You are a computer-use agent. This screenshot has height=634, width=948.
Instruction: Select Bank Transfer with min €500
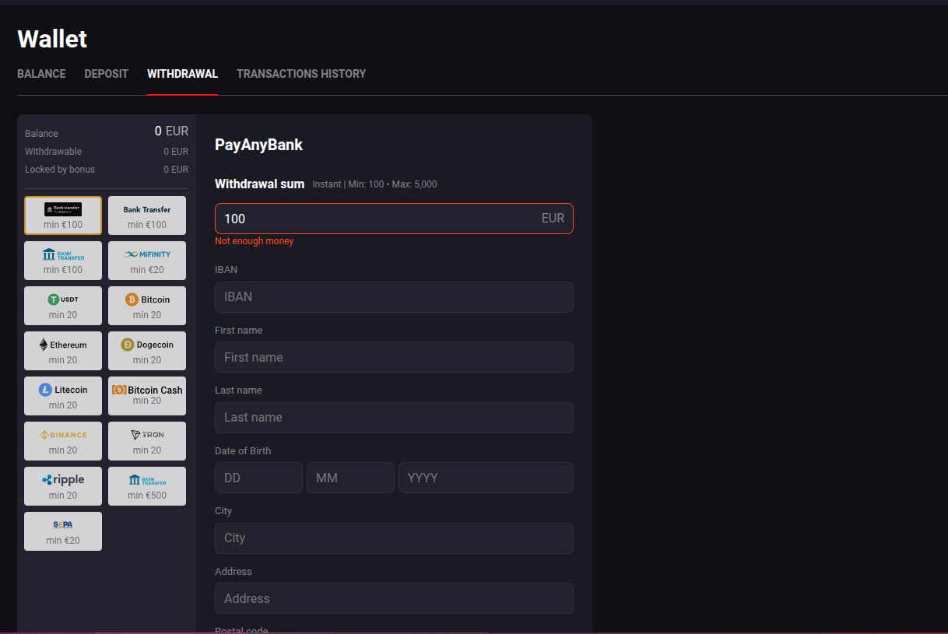147,486
